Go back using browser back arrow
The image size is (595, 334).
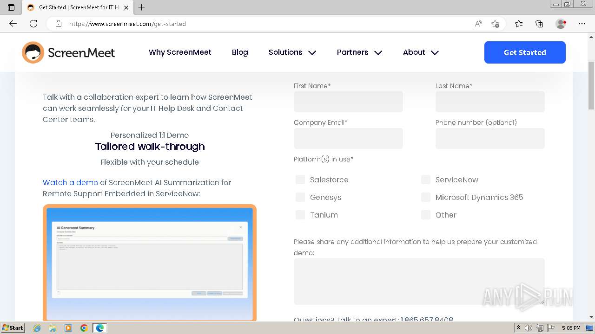13,24
